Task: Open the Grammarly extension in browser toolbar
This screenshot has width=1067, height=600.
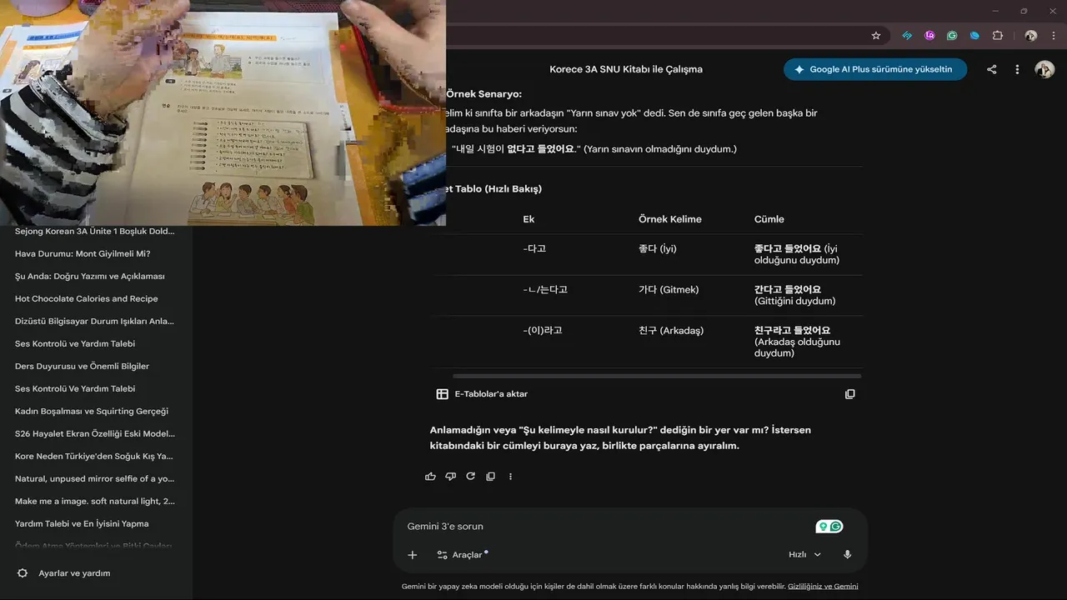Action: pyautogui.click(x=952, y=36)
